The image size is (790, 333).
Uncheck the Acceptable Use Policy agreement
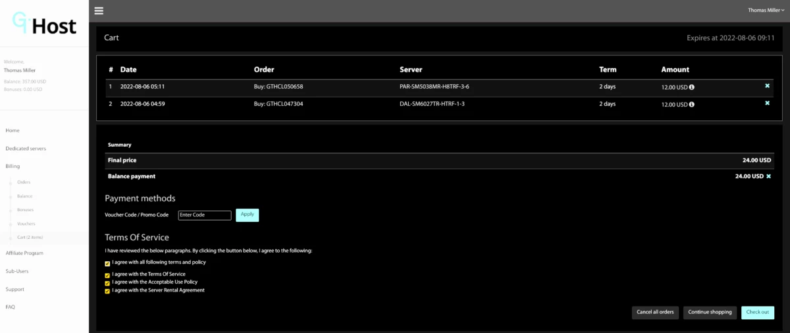tap(107, 283)
